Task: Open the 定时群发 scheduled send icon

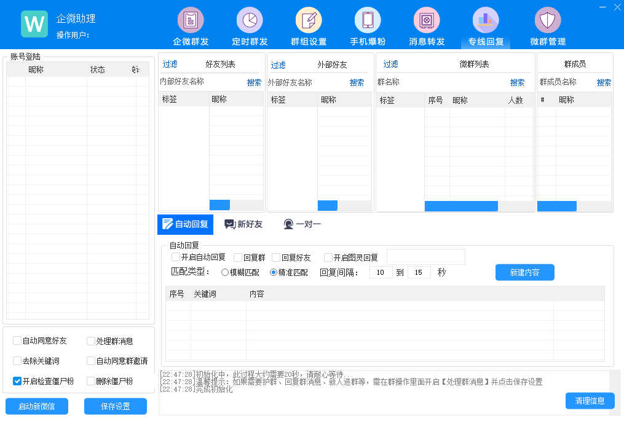Action: [x=250, y=20]
